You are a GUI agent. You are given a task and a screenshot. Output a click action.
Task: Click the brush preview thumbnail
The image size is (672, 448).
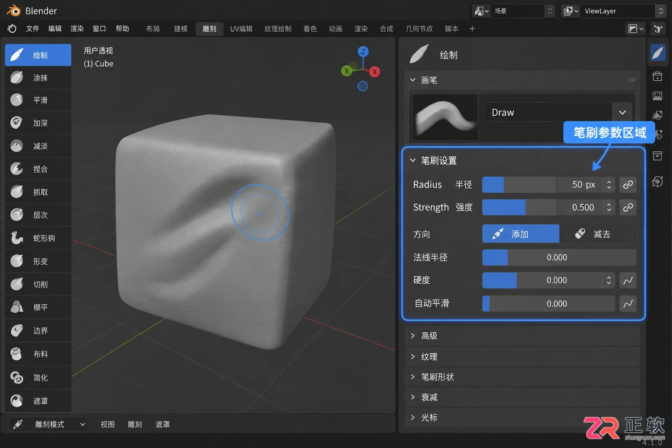[x=445, y=117]
